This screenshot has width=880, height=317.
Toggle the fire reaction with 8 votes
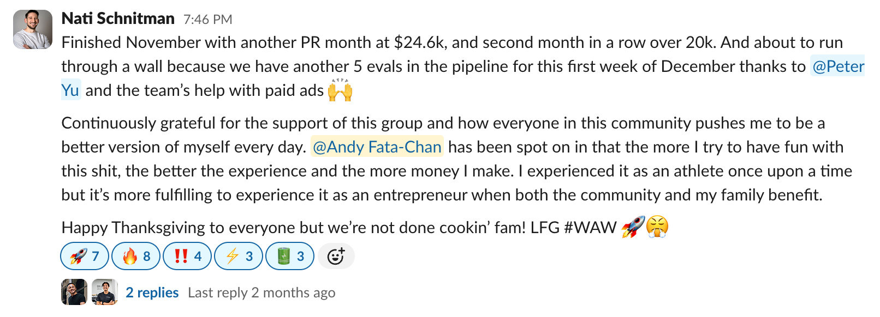pos(136,256)
